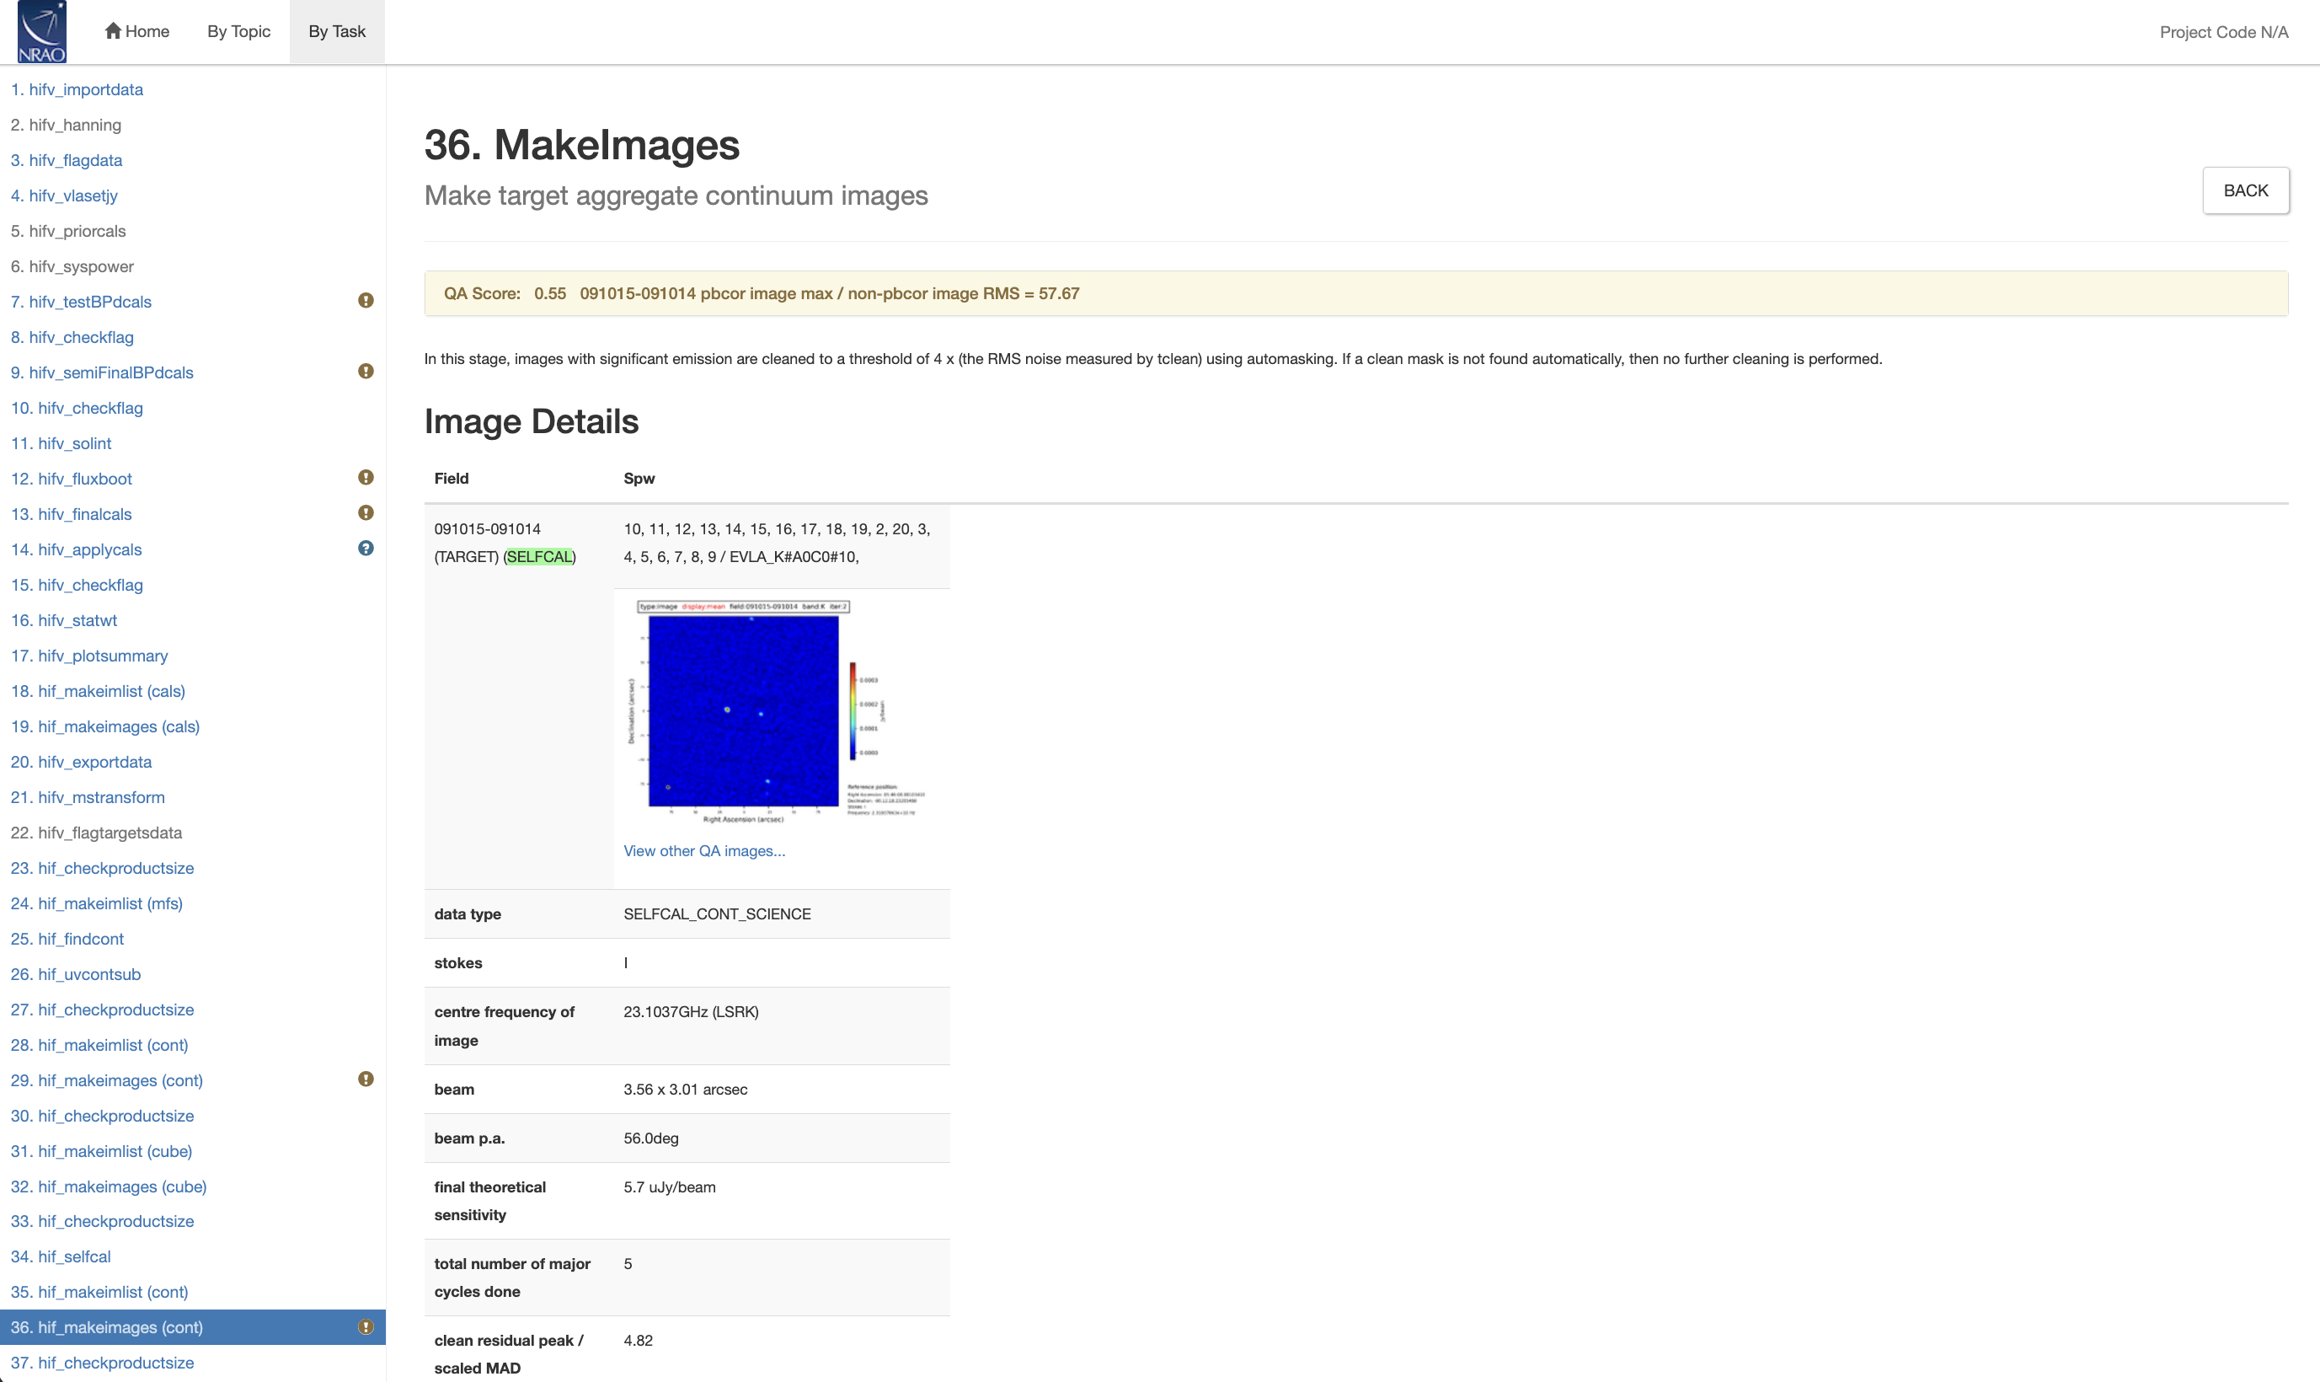The height and width of the screenshot is (1382, 2320).
Task: Open stage 30. hif_checkproductsize
Action: click(x=103, y=1116)
